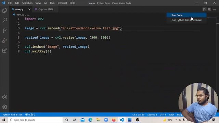Click cv2.imshow on line 7
Viewport: 219px width, 123px height.
[34, 46]
